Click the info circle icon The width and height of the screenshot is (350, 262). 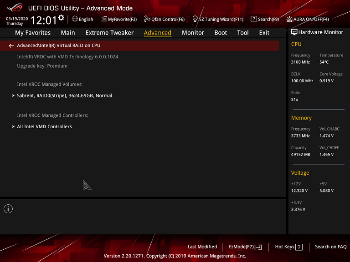pos(8,209)
